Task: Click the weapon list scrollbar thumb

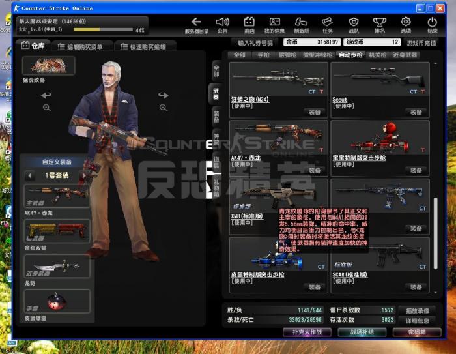Action: 435,233
